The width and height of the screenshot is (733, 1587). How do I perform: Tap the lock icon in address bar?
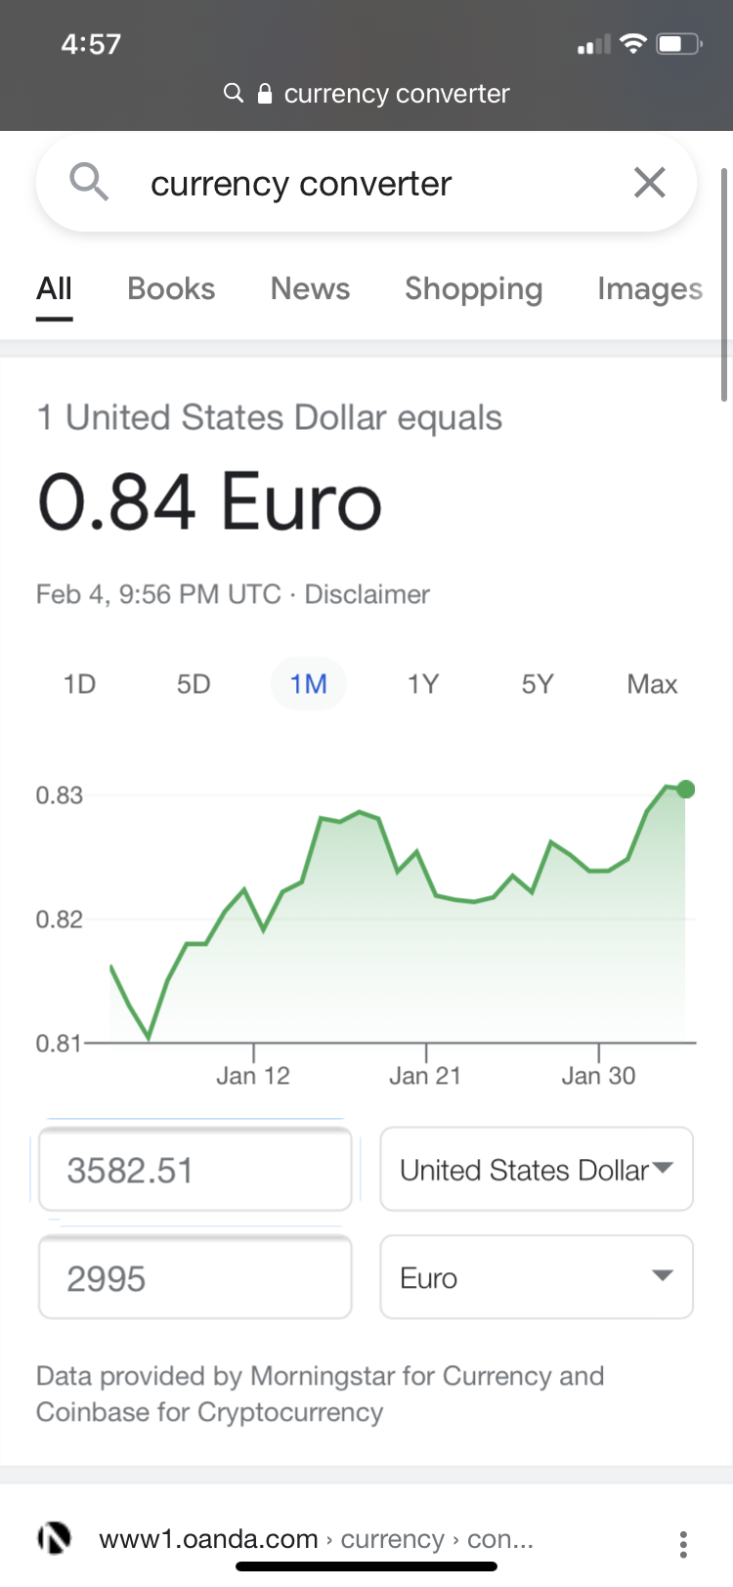coord(264,94)
